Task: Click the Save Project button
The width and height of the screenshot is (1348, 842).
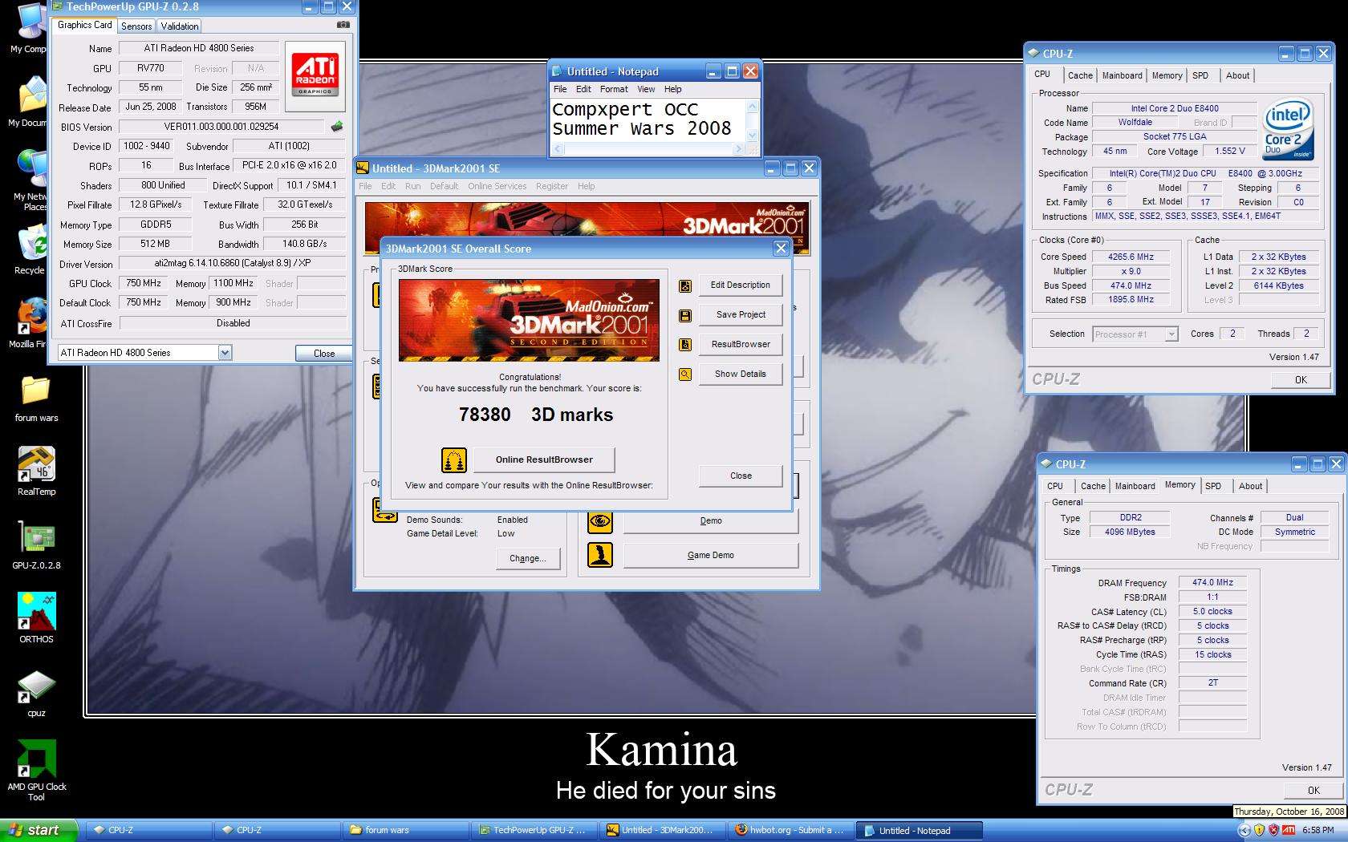Action: (741, 315)
